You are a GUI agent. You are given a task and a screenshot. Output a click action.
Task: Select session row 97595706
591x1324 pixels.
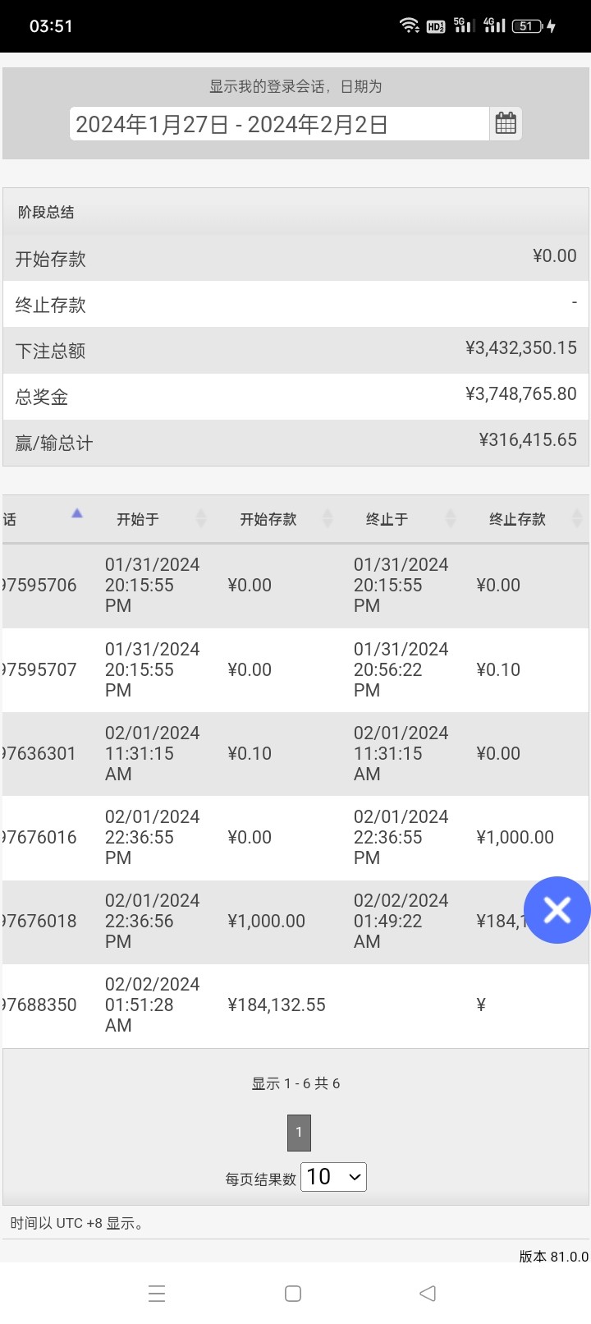(39, 586)
